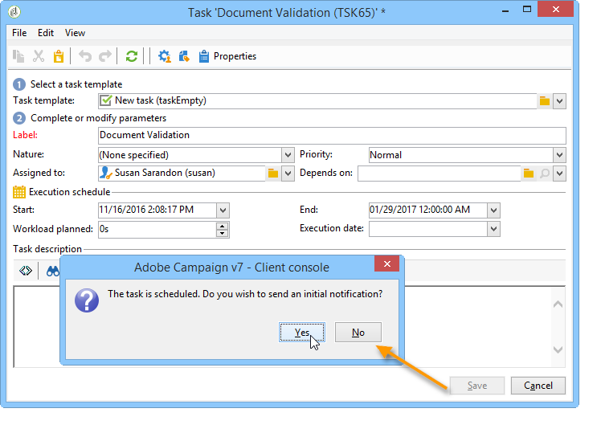
Task: Click the Execution schedule calendar icon
Action: pyautogui.click(x=19, y=192)
